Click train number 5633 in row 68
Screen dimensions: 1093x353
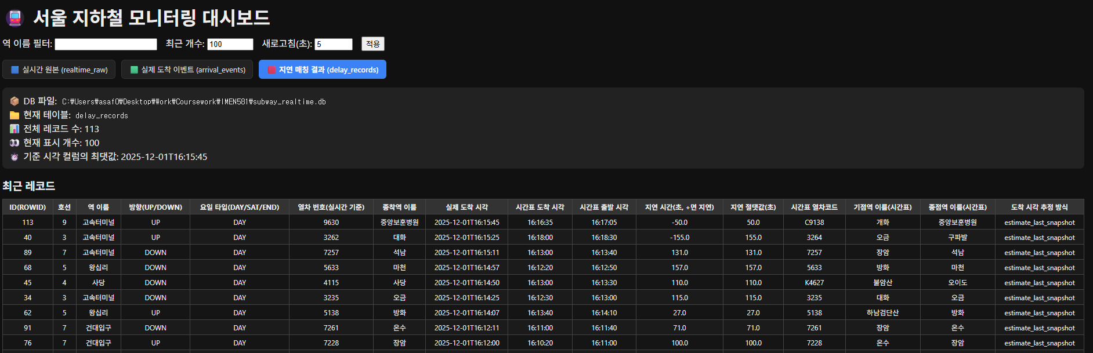pyautogui.click(x=331, y=268)
